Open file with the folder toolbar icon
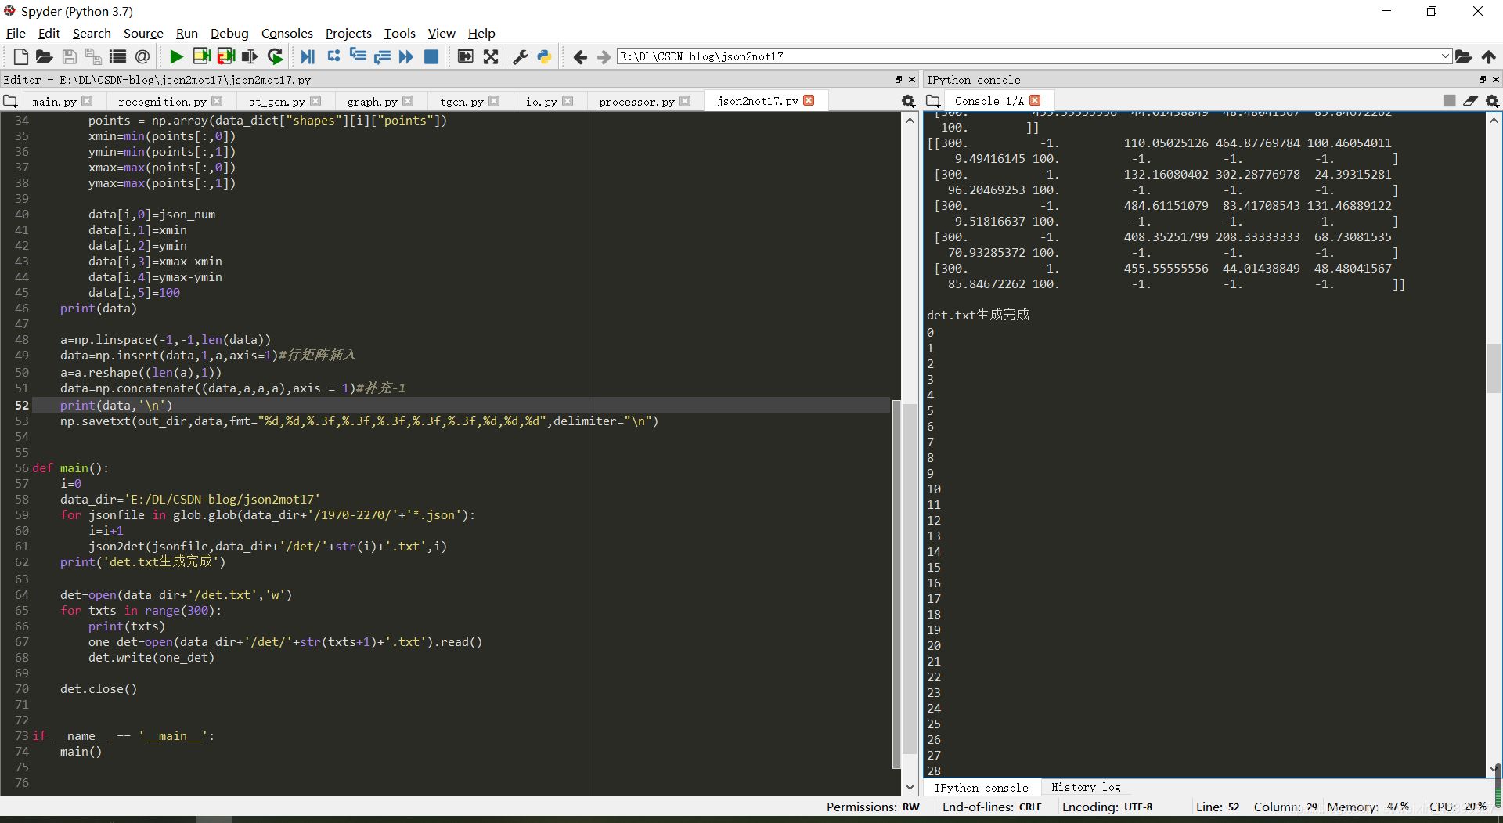This screenshot has height=823, width=1503. pos(45,56)
